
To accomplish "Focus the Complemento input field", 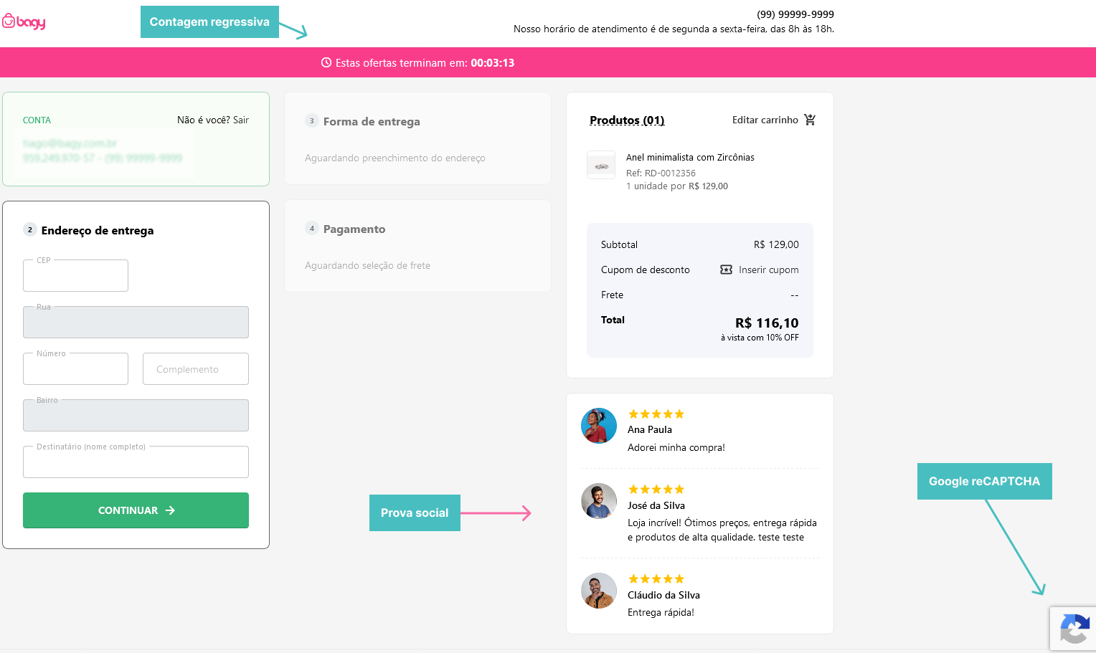I will click(x=196, y=368).
